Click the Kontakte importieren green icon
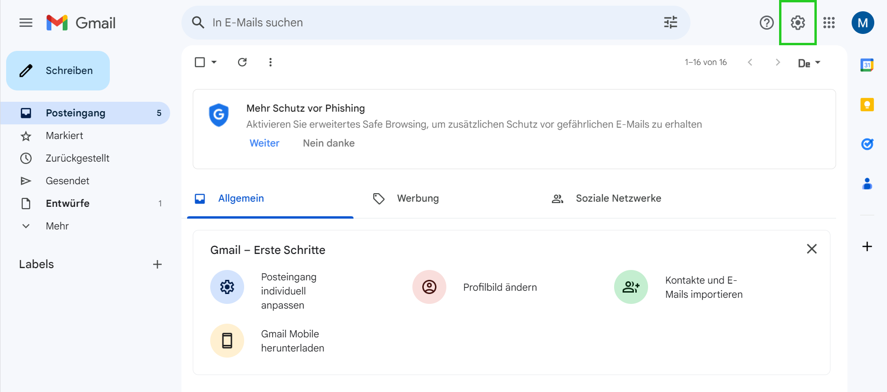 pyautogui.click(x=631, y=287)
